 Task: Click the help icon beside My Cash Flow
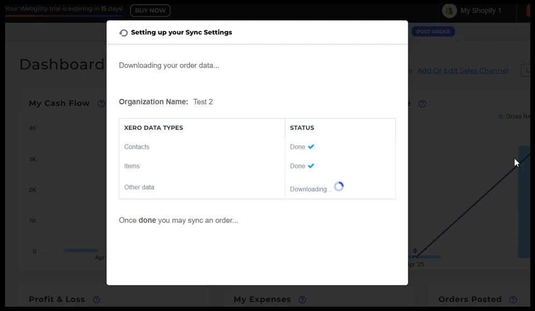(x=101, y=104)
